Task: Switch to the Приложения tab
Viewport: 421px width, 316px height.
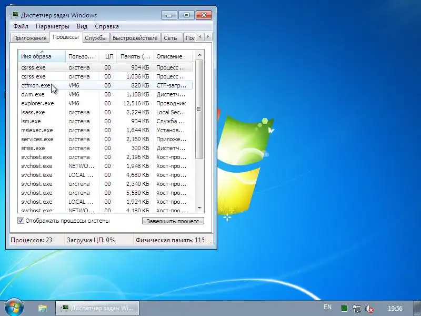Action: pos(30,38)
